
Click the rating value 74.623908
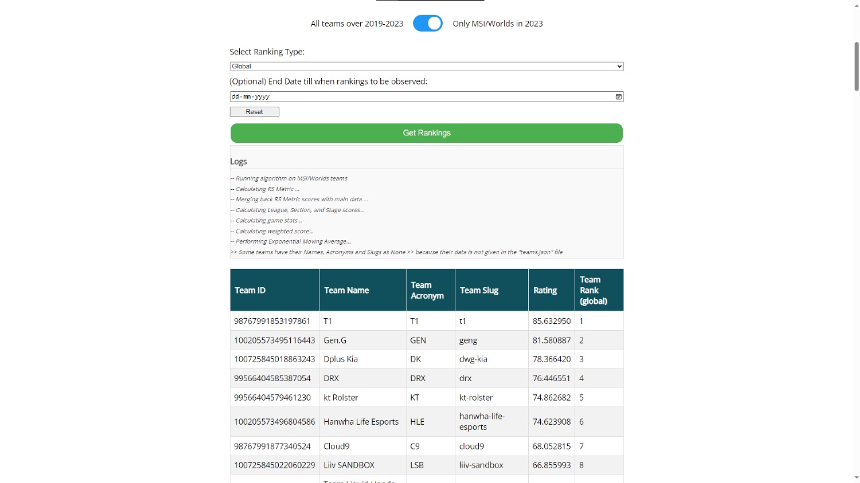pyautogui.click(x=552, y=422)
